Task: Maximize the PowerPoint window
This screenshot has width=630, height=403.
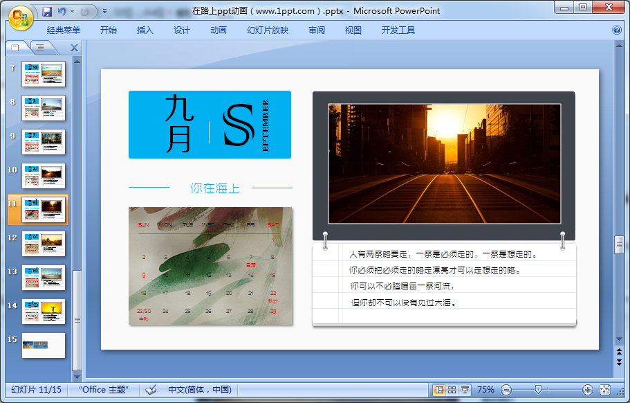Action: click(x=583, y=7)
